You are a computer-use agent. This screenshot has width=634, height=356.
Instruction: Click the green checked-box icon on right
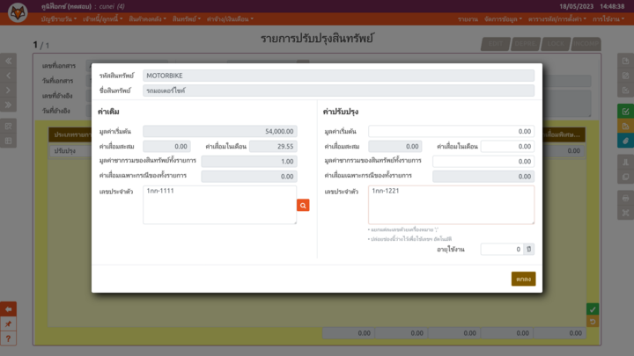pyautogui.click(x=625, y=112)
